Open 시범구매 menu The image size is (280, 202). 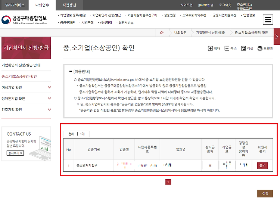click(87, 23)
